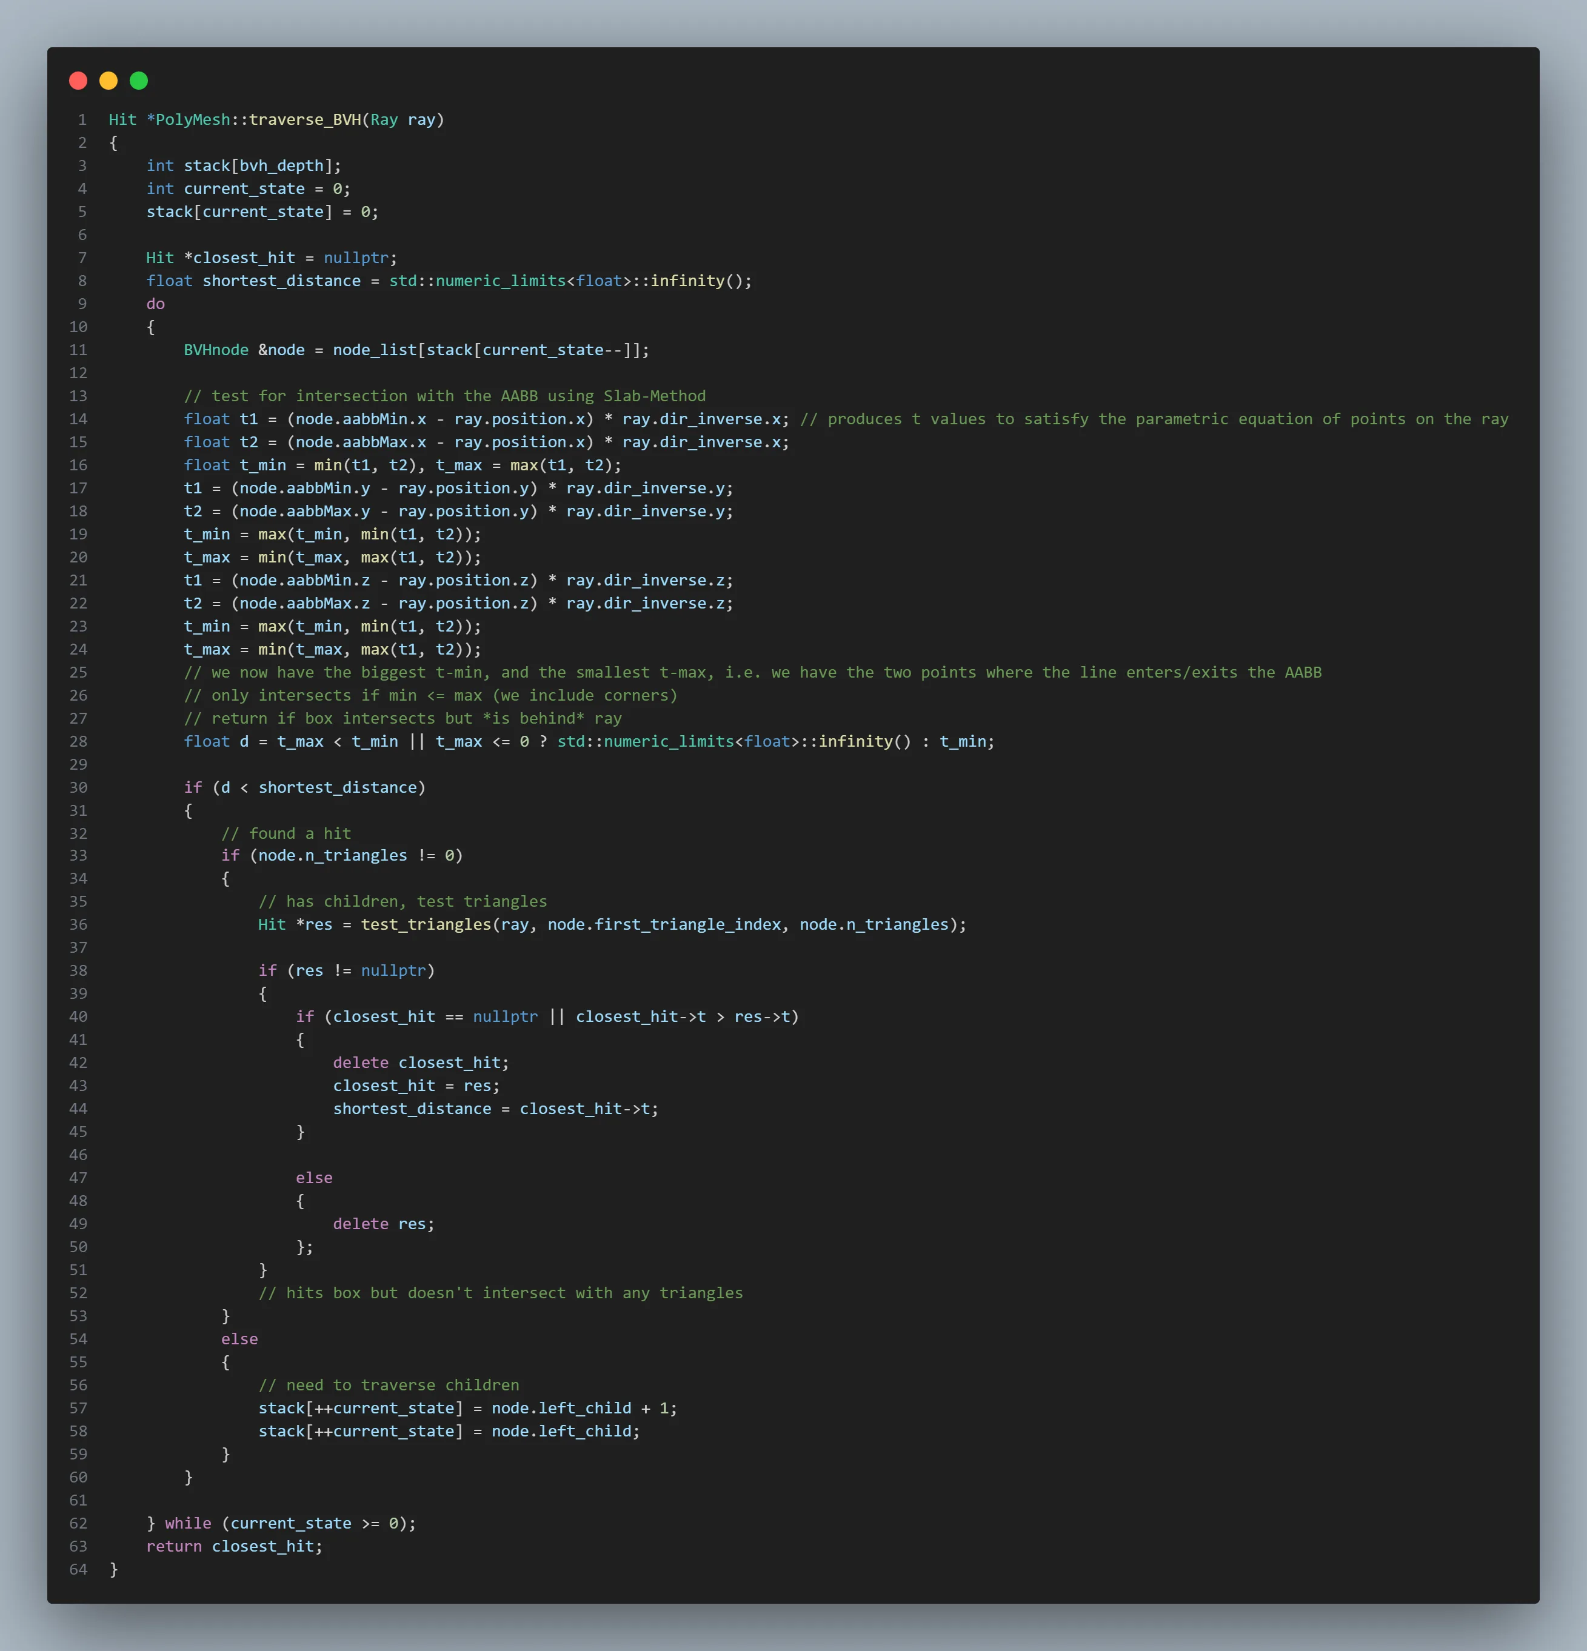
Task: Click 'shortest_distance = closest_hit->t;' on line 44
Action: [496, 1109]
